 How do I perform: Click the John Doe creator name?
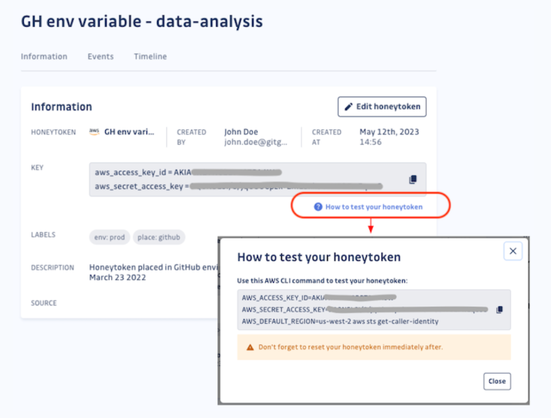pyautogui.click(x=241, y=132)
